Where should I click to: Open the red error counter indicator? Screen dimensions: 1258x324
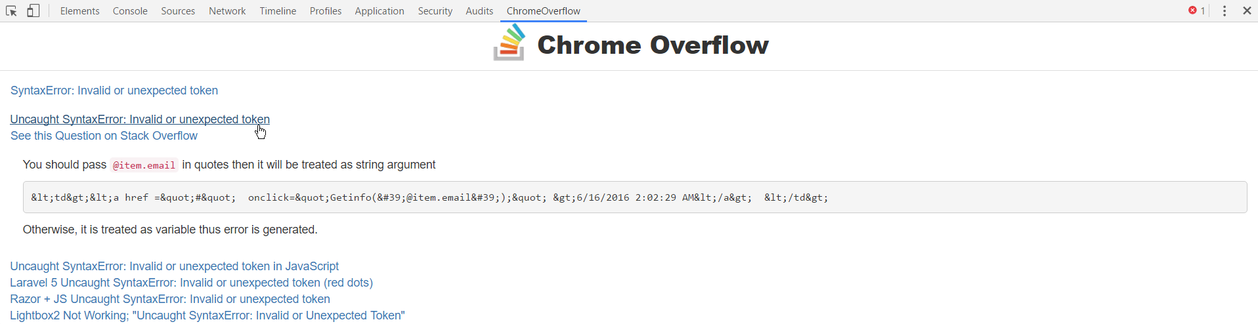(x=1196, y=10)
